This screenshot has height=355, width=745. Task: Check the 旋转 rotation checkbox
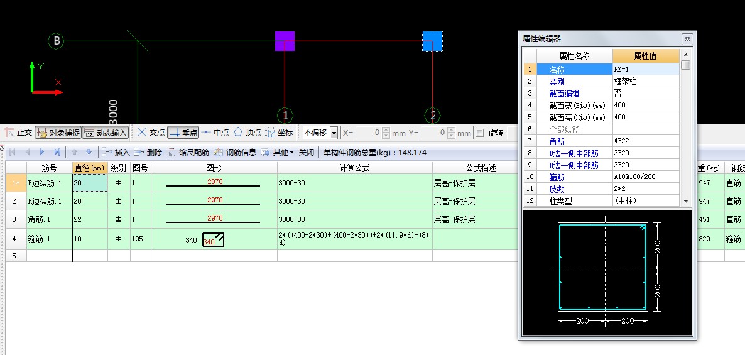[x=480, y=133]
